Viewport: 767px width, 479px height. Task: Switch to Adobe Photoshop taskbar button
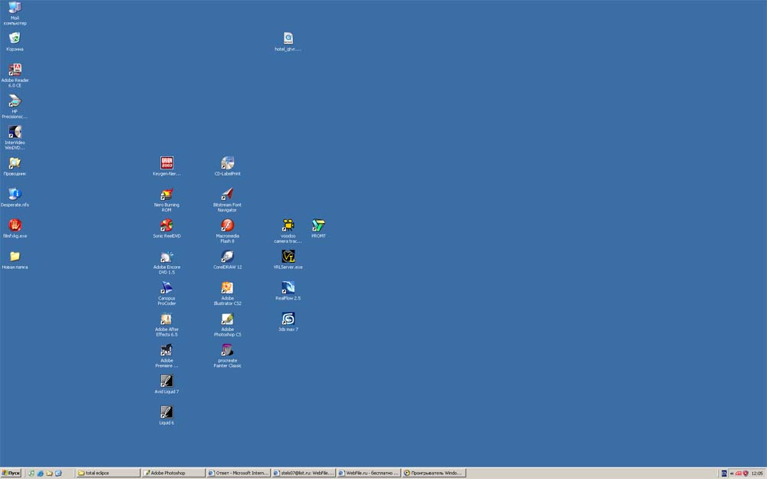(173, 474)
